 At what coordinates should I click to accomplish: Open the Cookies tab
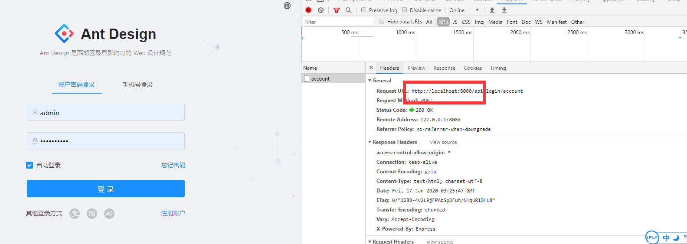pos(473,68)
